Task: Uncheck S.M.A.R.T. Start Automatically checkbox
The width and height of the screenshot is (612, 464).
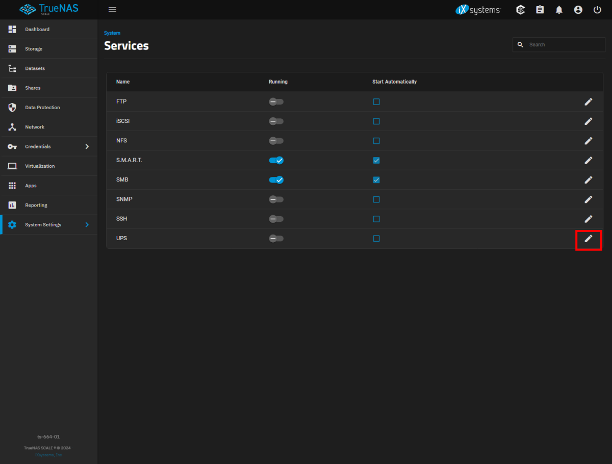Action: point(376,160)
